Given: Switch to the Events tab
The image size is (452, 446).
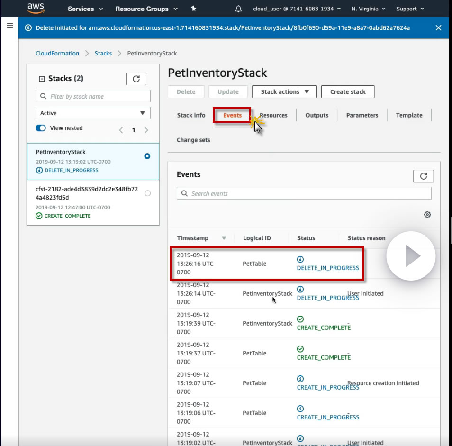Looking at the screenshot, I should [232, 115].
